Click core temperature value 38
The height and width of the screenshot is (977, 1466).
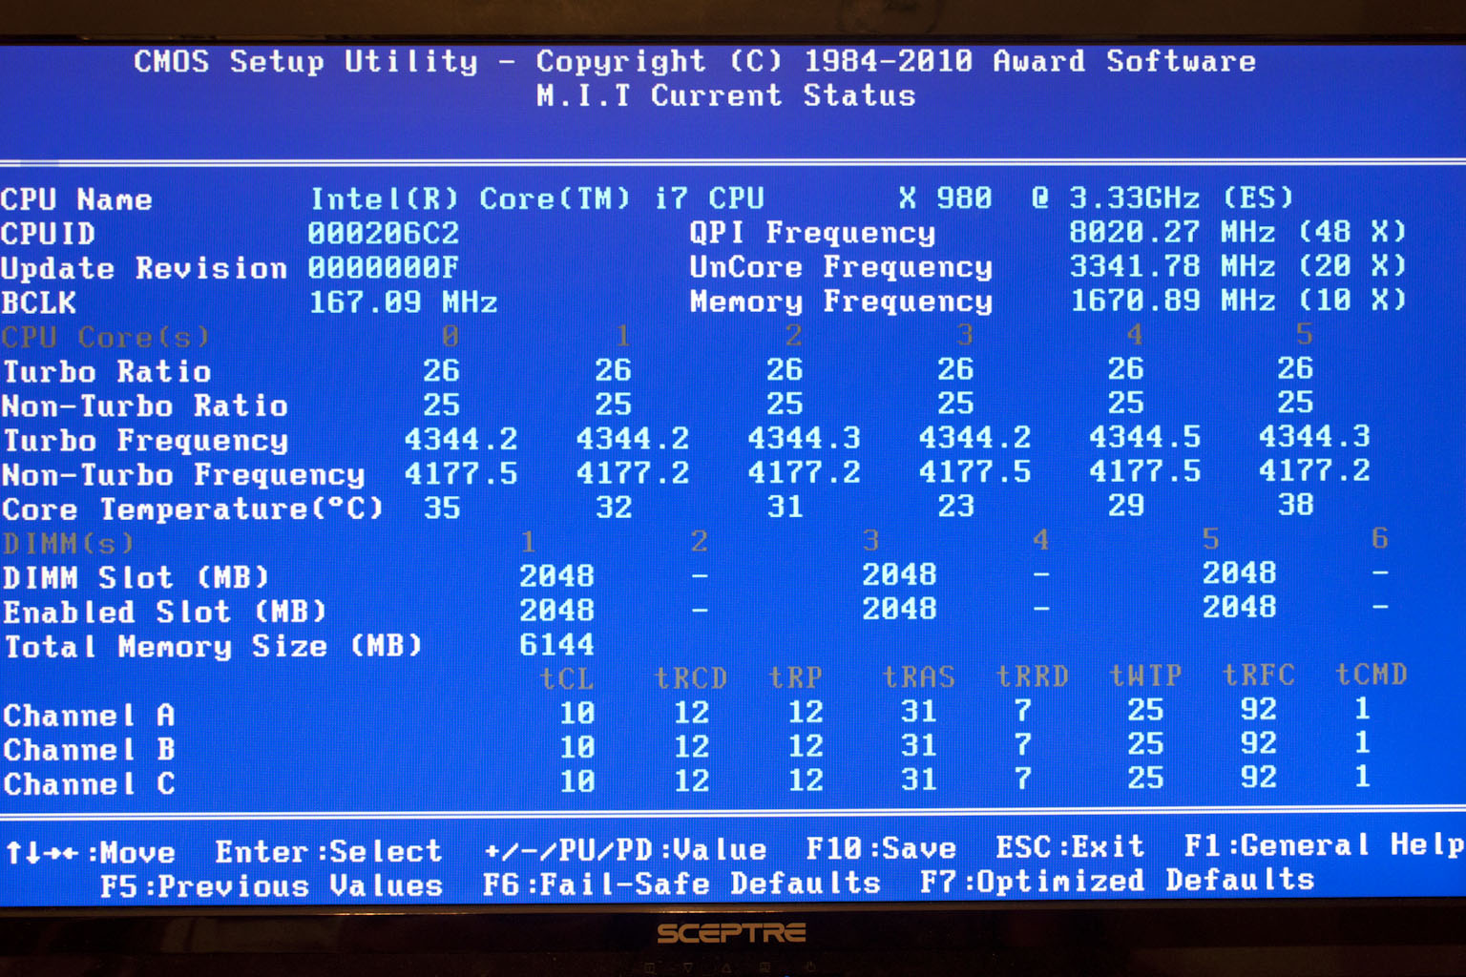(1295, 505)
